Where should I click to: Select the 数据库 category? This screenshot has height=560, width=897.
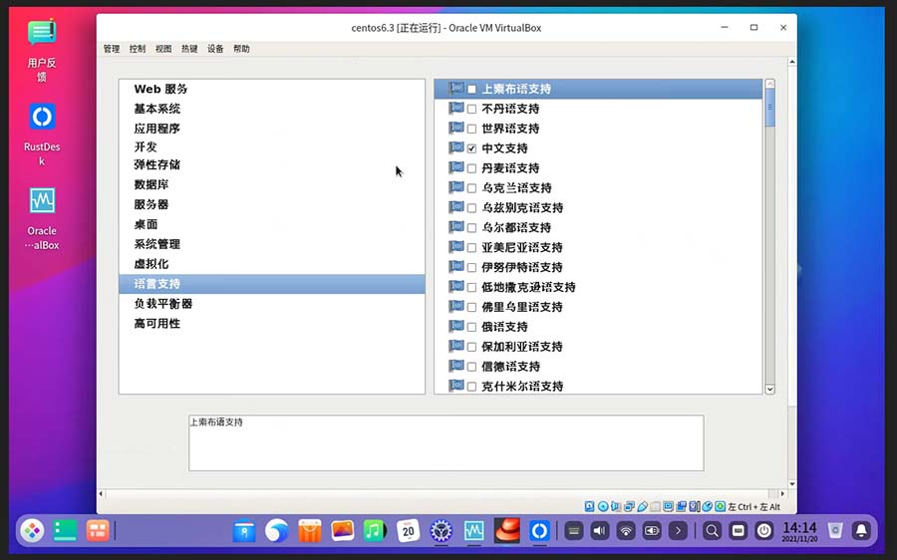272,184
